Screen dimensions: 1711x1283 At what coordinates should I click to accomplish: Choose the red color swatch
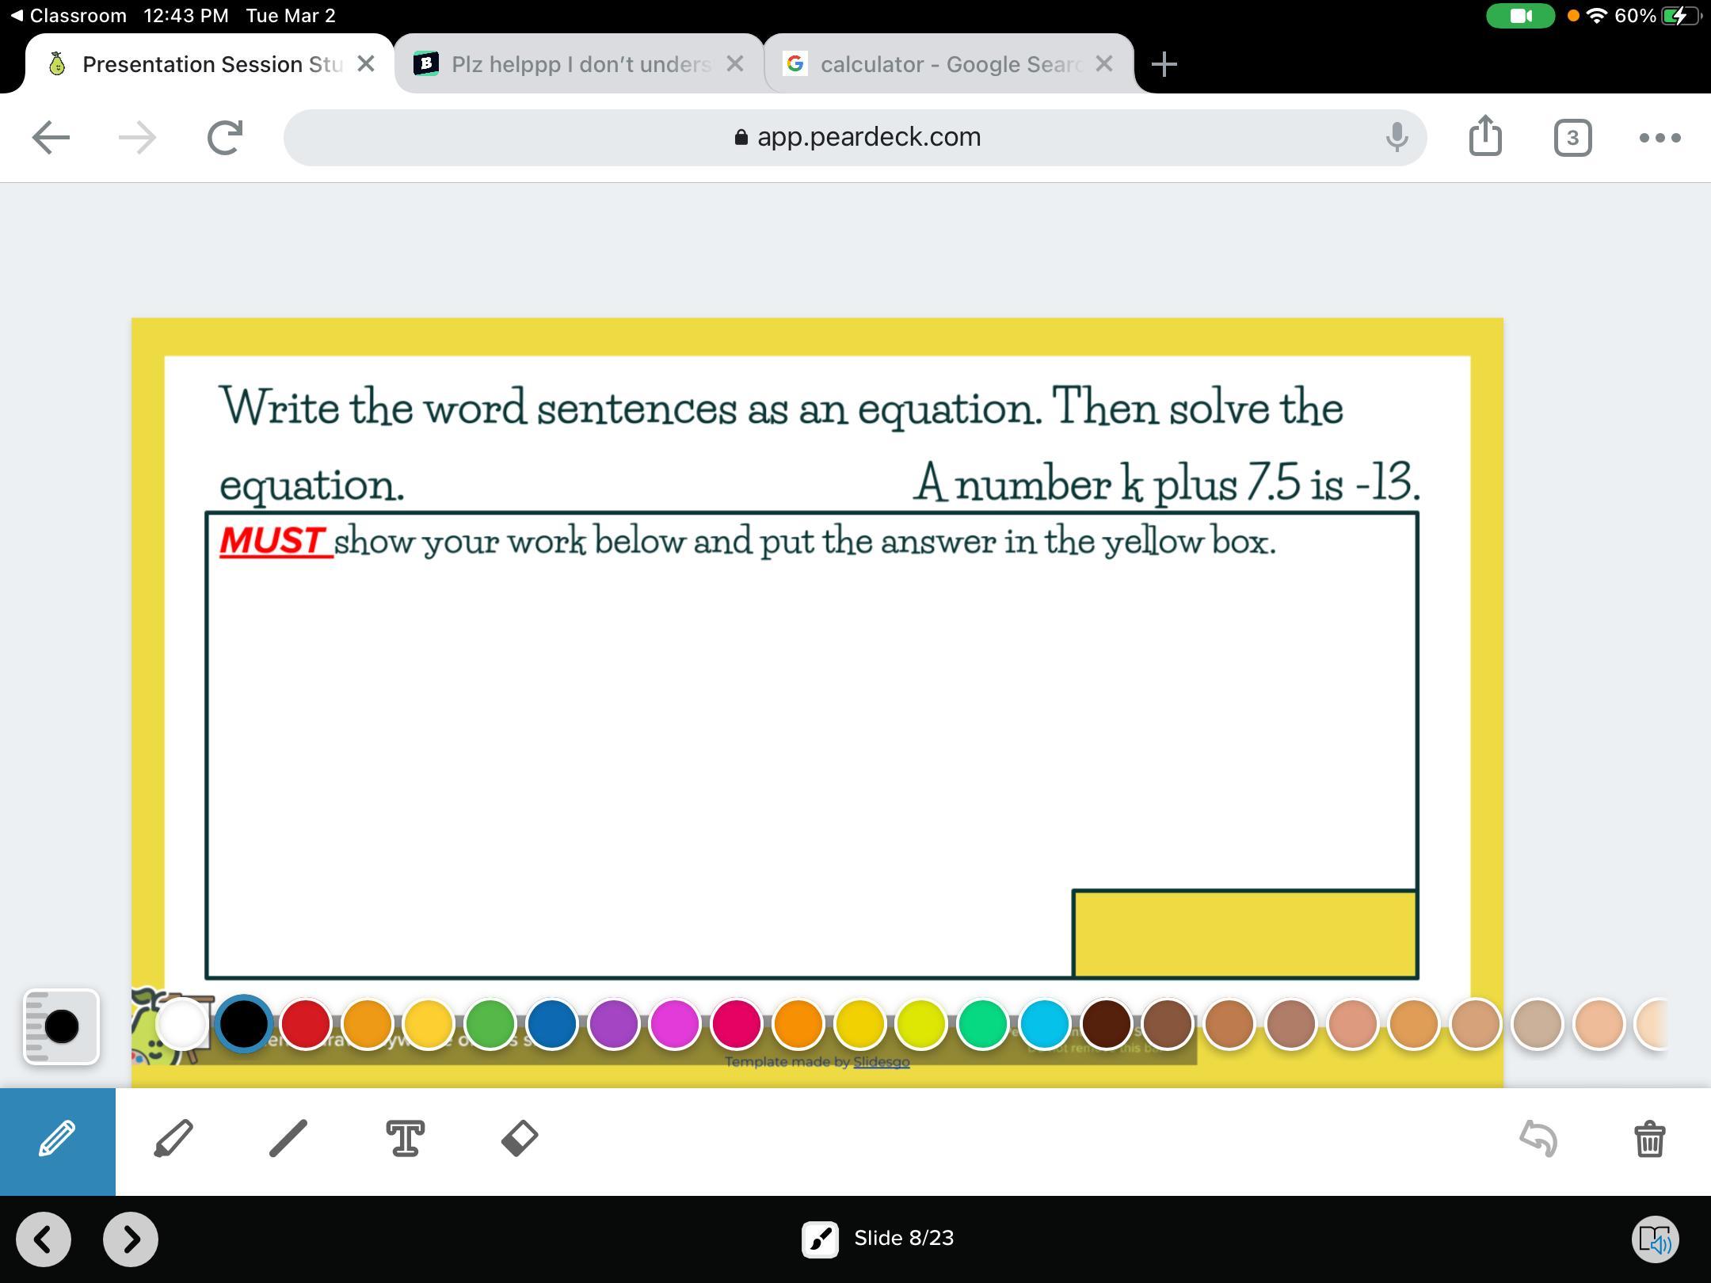coord(306,1024)
